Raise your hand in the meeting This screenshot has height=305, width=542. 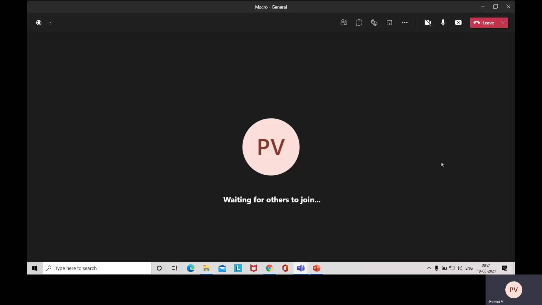point(374,23)
